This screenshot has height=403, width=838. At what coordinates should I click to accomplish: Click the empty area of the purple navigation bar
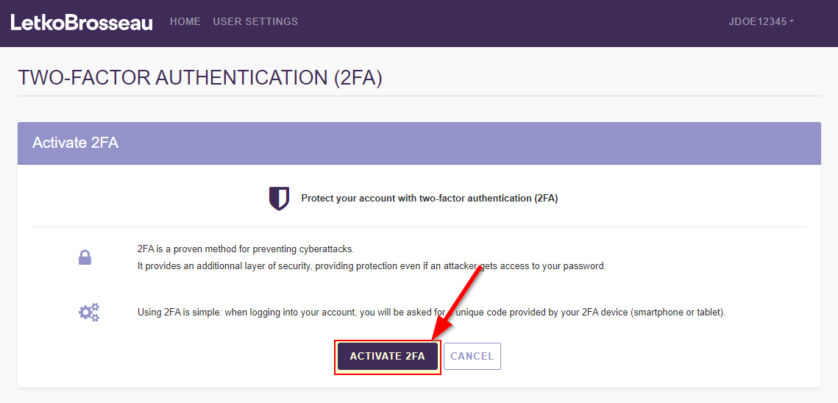click(515, 22)
